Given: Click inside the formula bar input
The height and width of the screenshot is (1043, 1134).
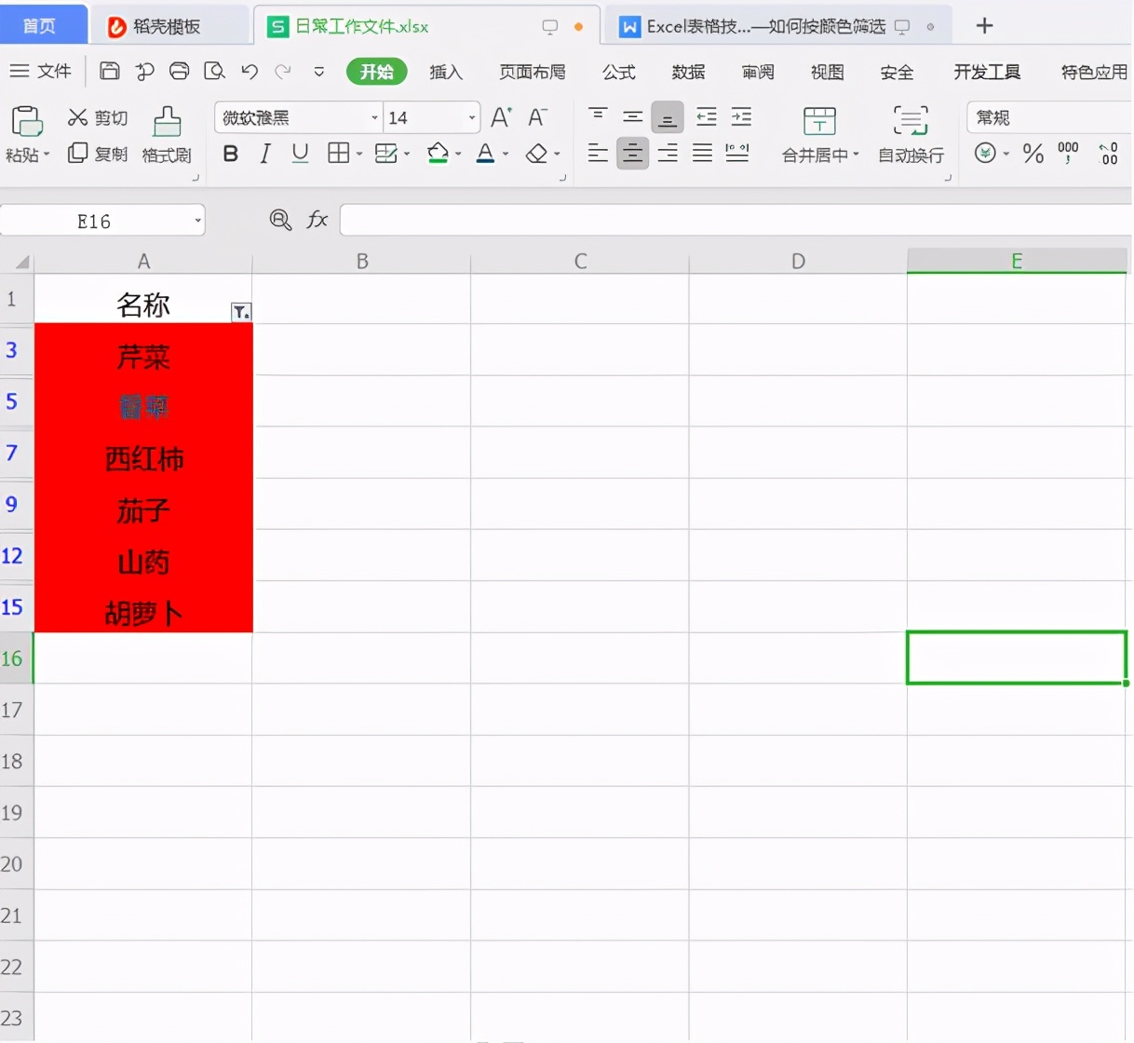Looking at the screenshot, I should point(736,220).
